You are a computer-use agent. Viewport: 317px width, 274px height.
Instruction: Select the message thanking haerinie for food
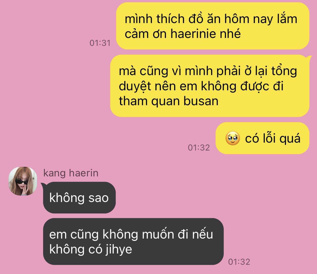(x=213, y=26)
